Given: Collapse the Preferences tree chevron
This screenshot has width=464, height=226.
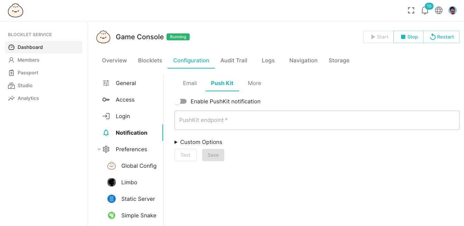Looking at the screenshot, I should coord(99,149).
